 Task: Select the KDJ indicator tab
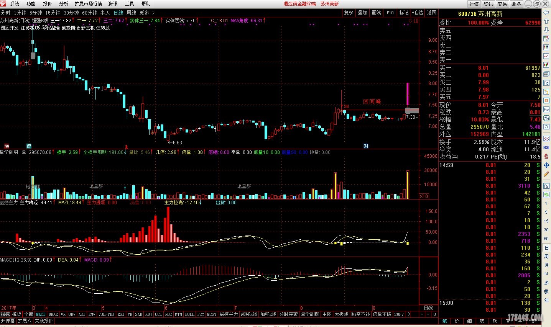(x=148, y=314)
